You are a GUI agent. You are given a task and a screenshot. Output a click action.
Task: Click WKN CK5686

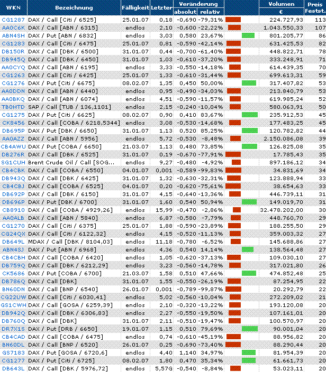tap(13, 274)
